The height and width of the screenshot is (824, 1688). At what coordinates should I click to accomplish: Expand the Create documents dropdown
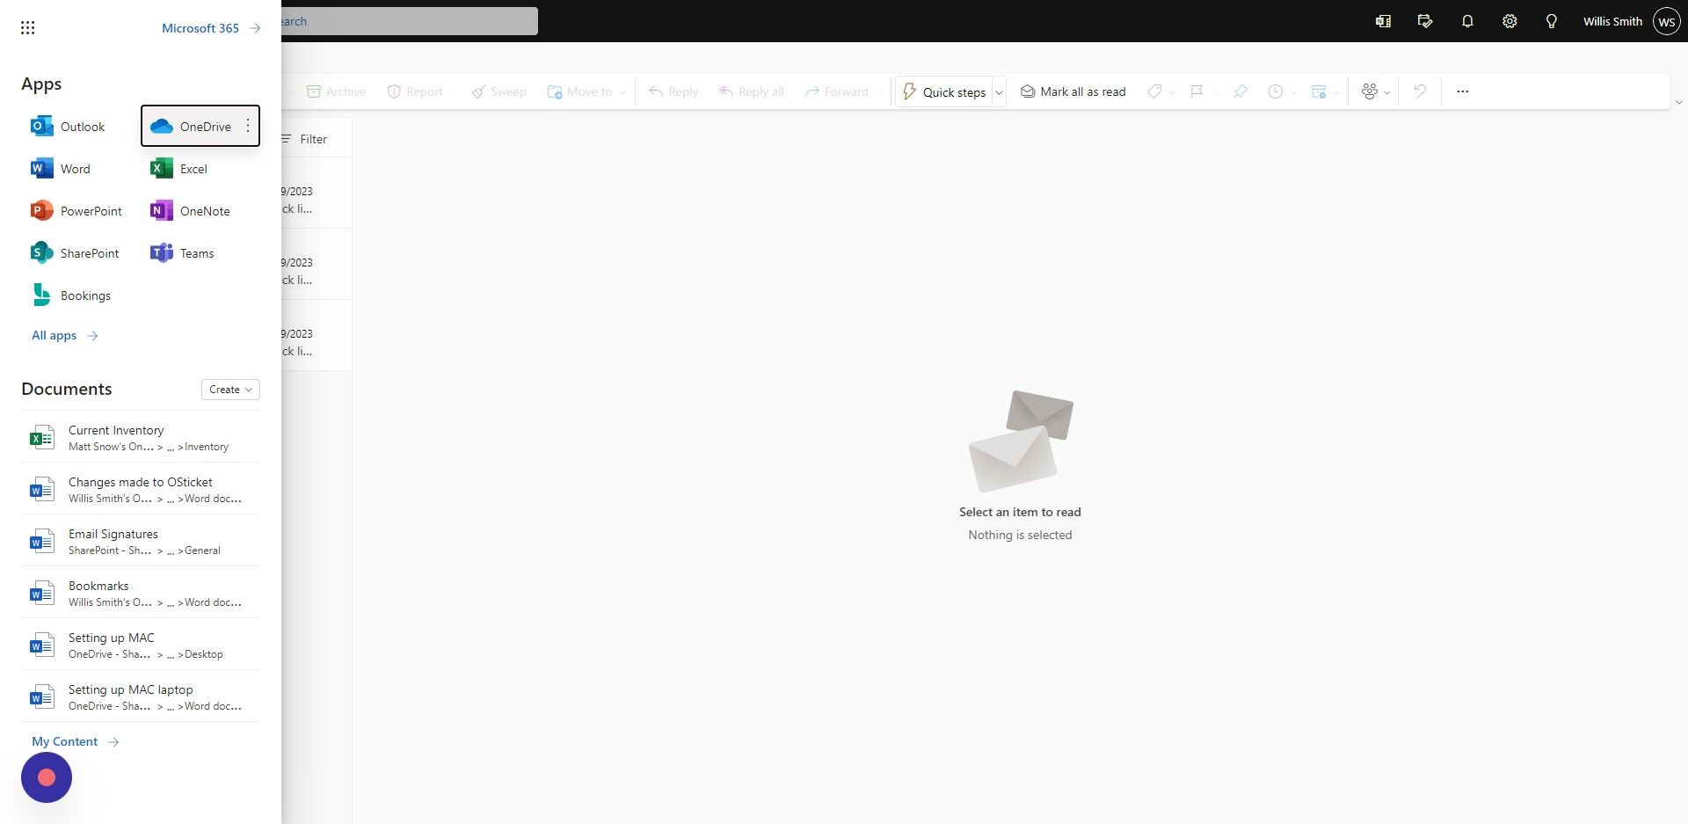click(229, 389)
